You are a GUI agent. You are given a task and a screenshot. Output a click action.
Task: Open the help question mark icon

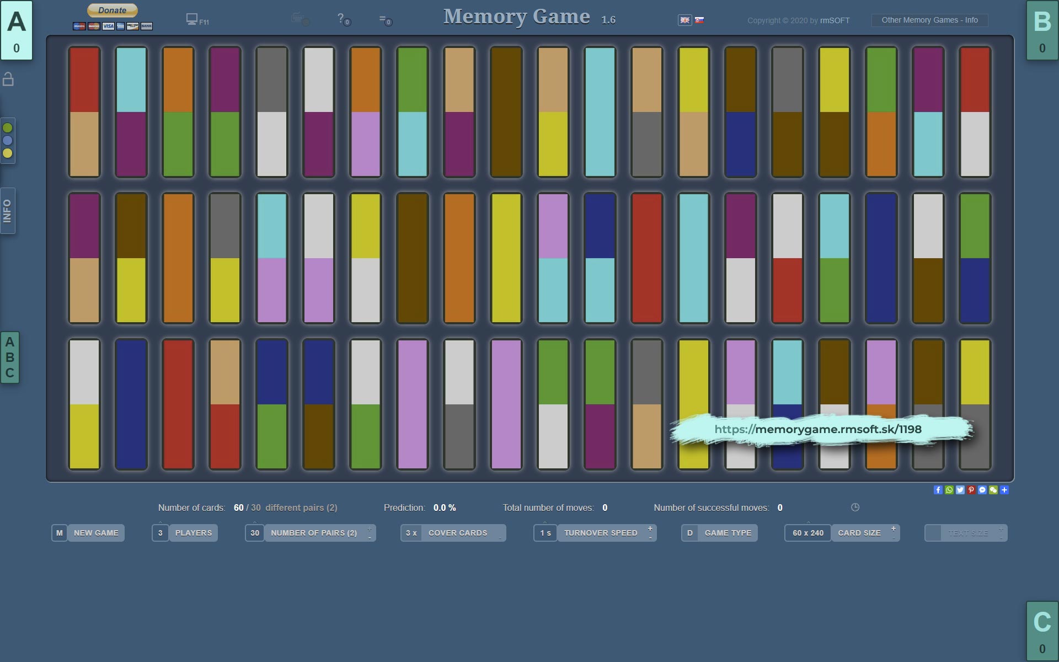coord(341,19)
